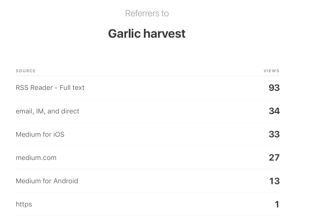The height and width of the screenshot is (220, 317).
Task: Click the 34 views count
Action: (274, 111)
